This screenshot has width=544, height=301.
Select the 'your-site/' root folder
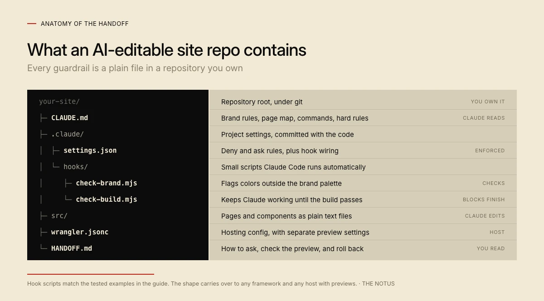pos(59,102)
